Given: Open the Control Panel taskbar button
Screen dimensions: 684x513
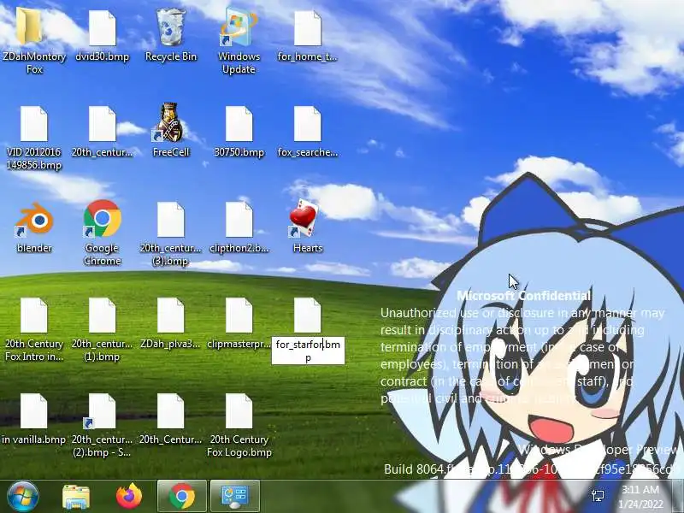Looking at the screenshot, I should 235,497.
